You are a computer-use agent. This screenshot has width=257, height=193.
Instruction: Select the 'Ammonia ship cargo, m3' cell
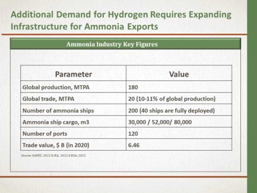(73, 121)
